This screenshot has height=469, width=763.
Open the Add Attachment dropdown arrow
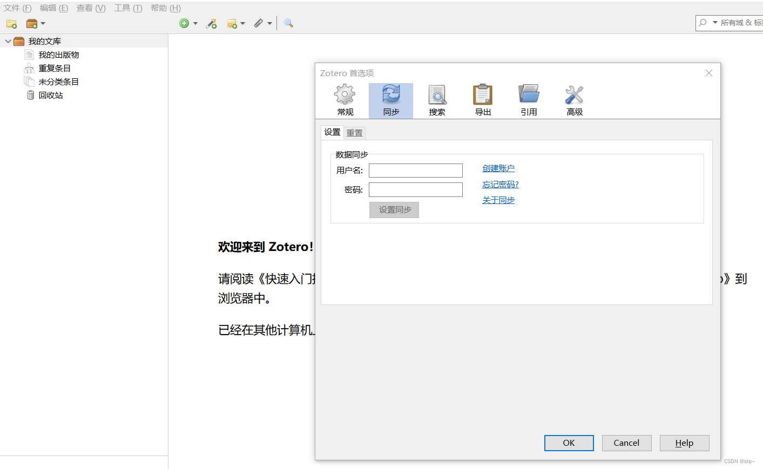point(269,24)
